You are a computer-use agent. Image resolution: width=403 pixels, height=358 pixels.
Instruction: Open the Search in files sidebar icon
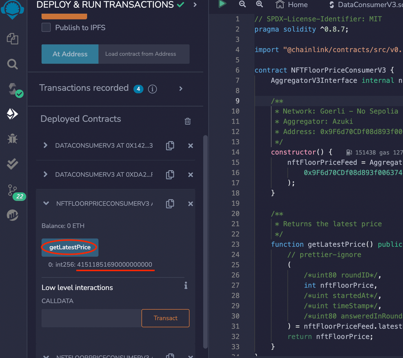coord(12,64)
